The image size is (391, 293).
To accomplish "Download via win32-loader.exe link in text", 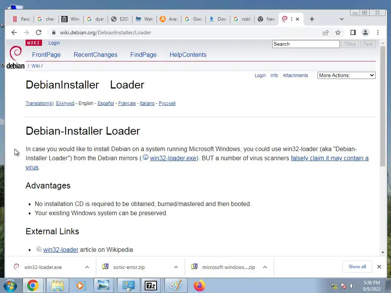I will coord(173,158).
